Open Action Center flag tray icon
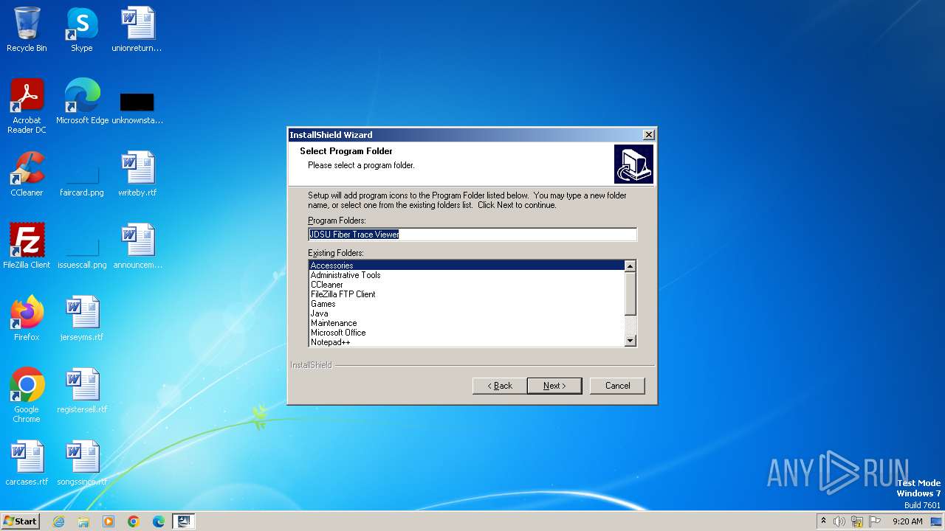Image resolution: width=945 pixels, height=531 pixels. click(875, 521)
